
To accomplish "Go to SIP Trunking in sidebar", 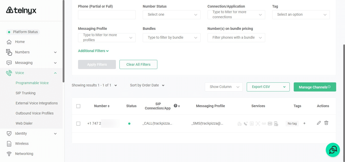I will pyautogui.click(x=26, y=93).
